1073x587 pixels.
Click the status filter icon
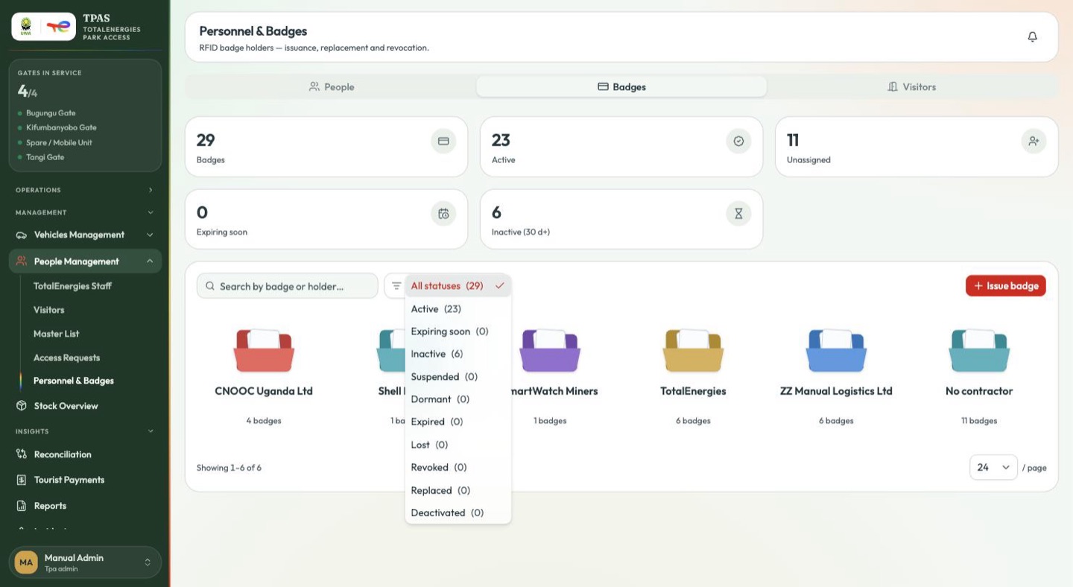tap(396, 286)
